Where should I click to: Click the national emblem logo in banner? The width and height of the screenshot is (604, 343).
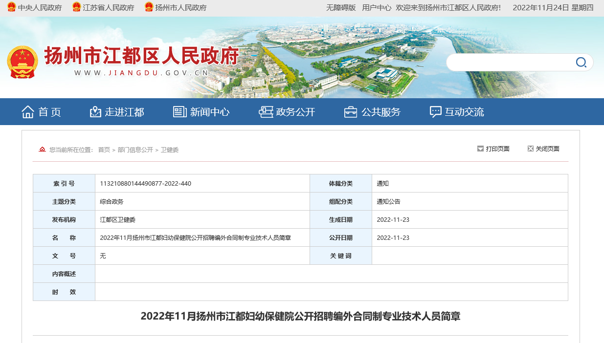point(22,62)
